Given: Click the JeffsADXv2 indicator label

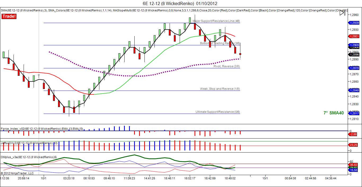Looking at the screenshot, I should pos(29,143).
